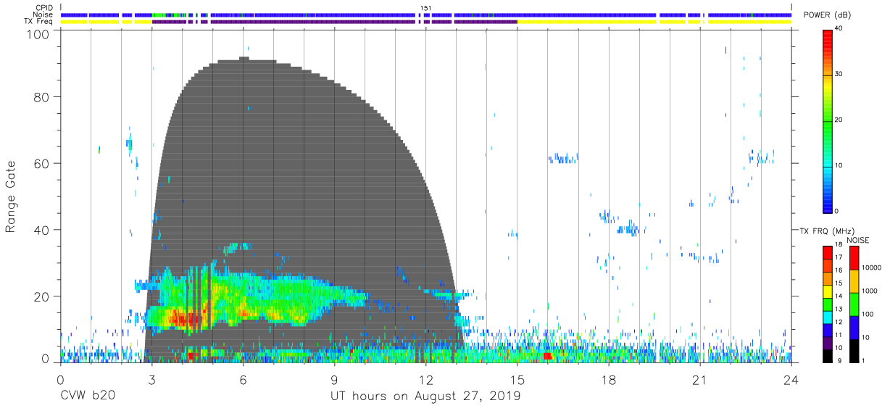The image size is (890, 411).
Task: Click the "6" tick on the UT hours axis
Action: click(x=243, y=380)
